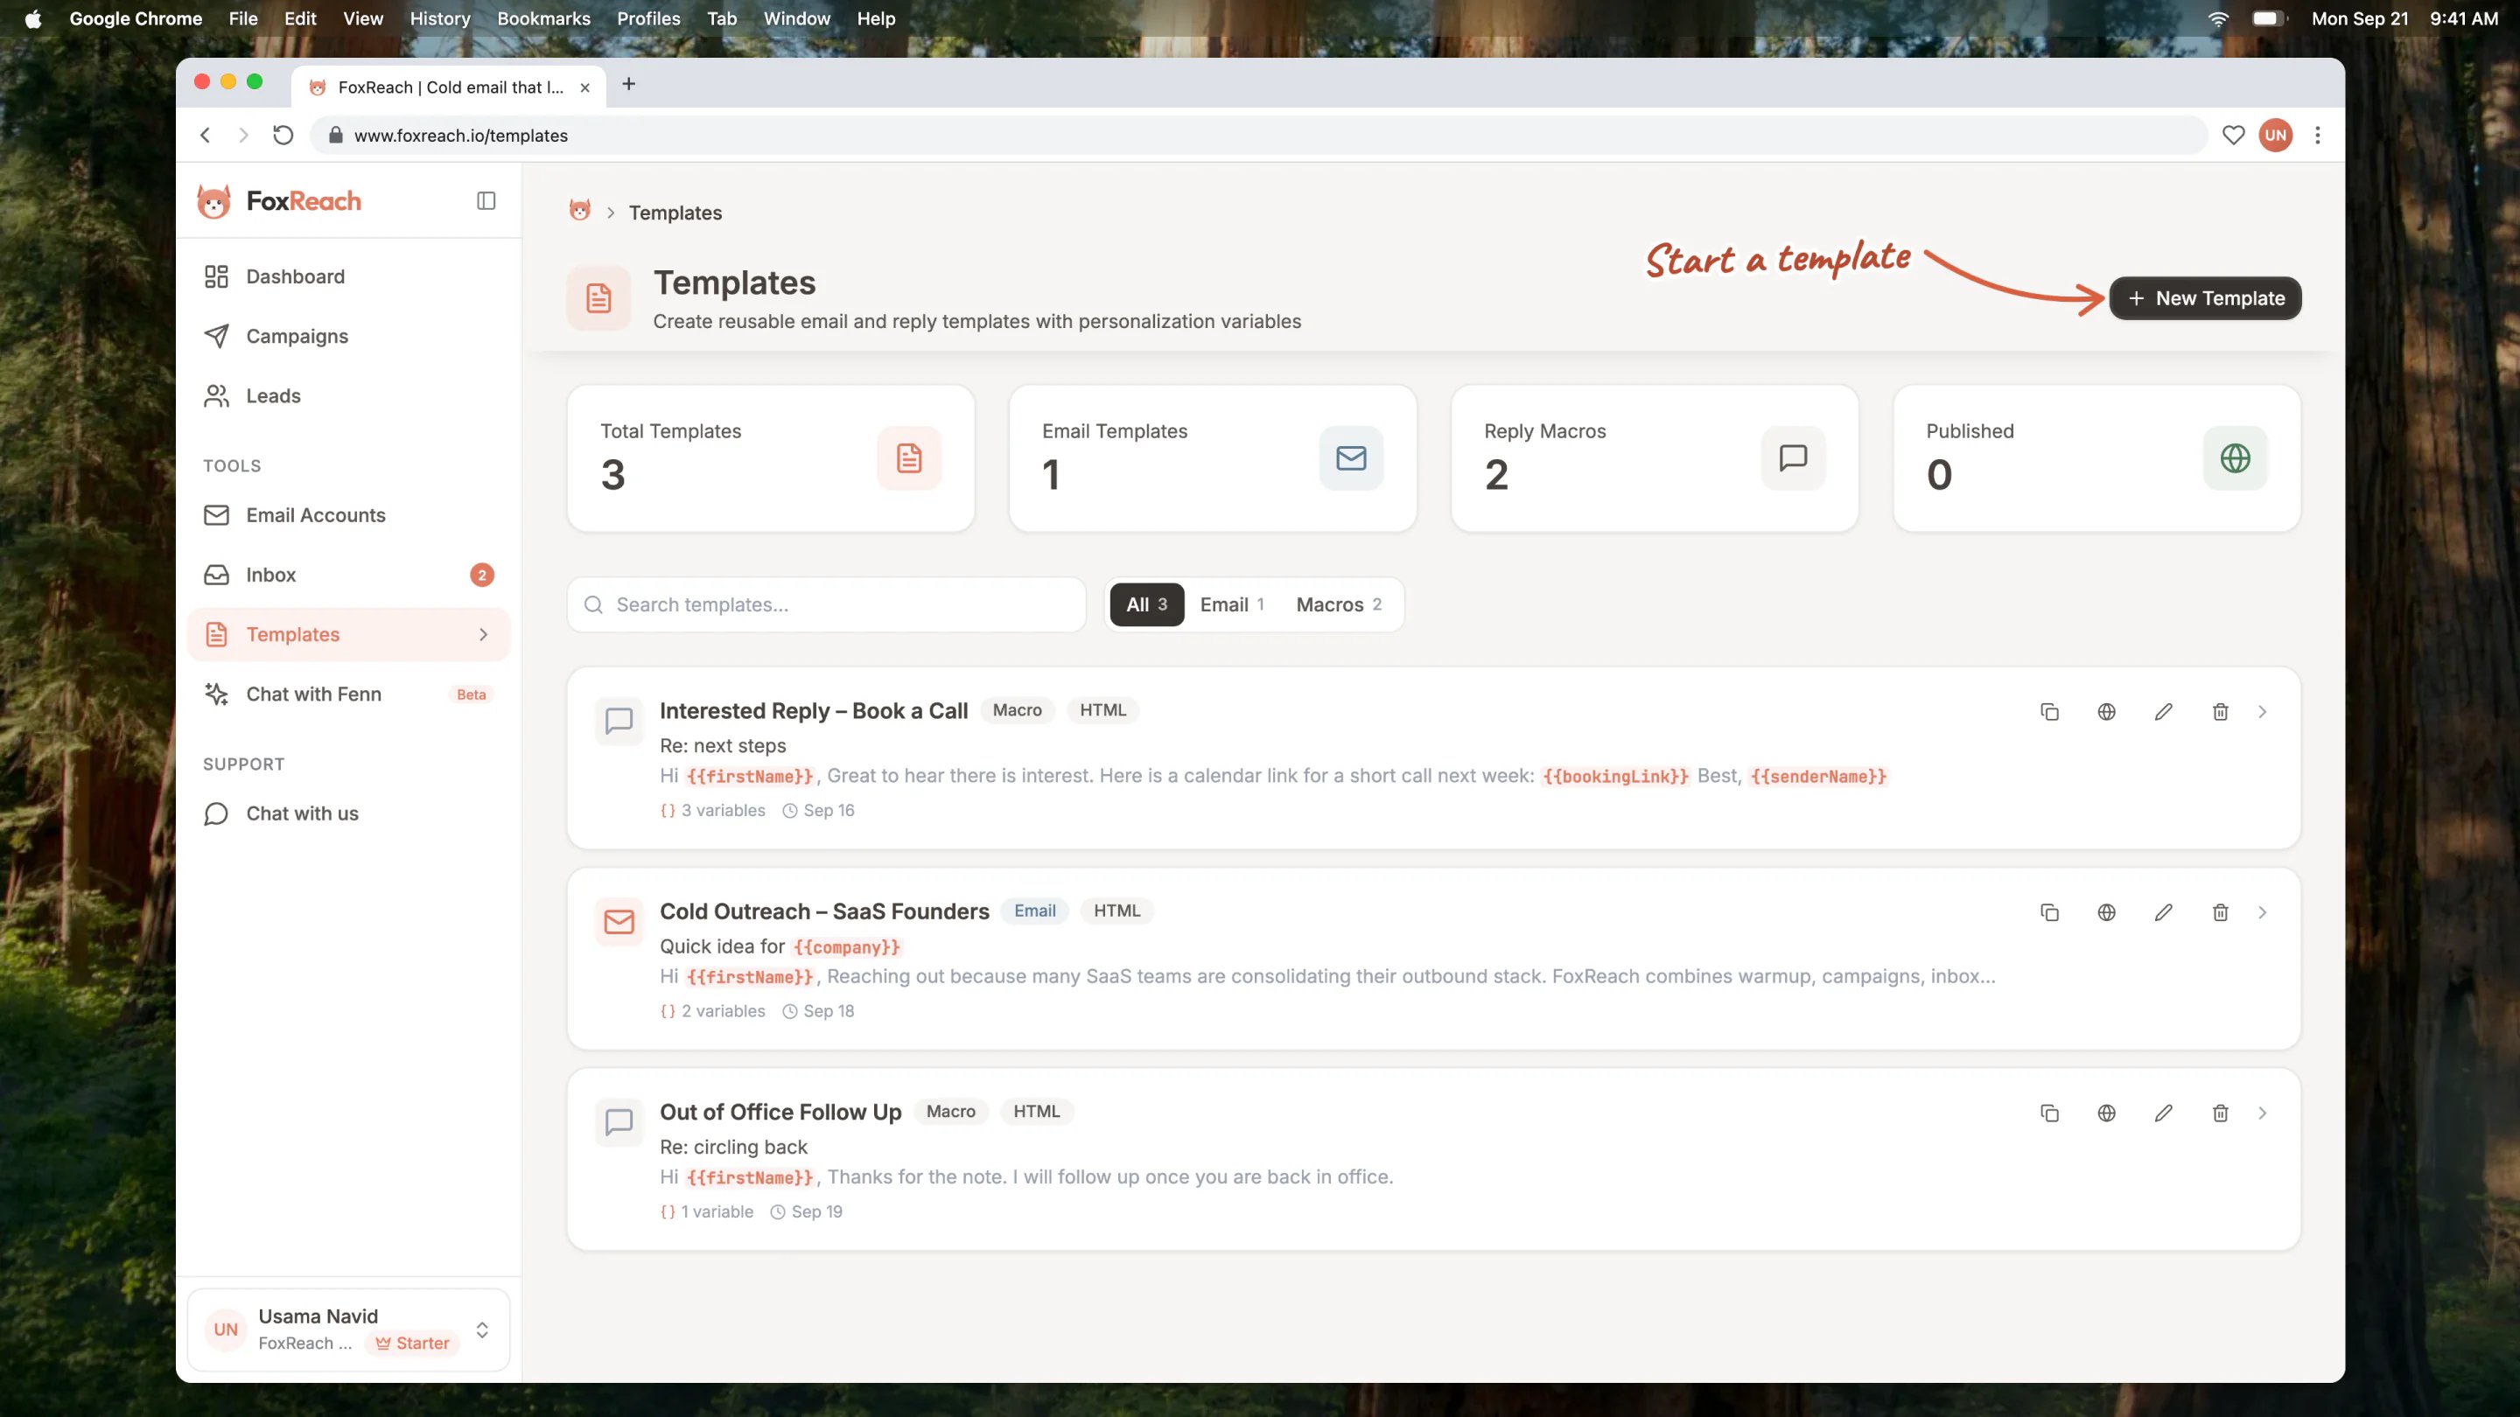Expand the Out of Office Follow Up row chevron
This screenshot has width=2520, height=1417.
point(2262,1113)
